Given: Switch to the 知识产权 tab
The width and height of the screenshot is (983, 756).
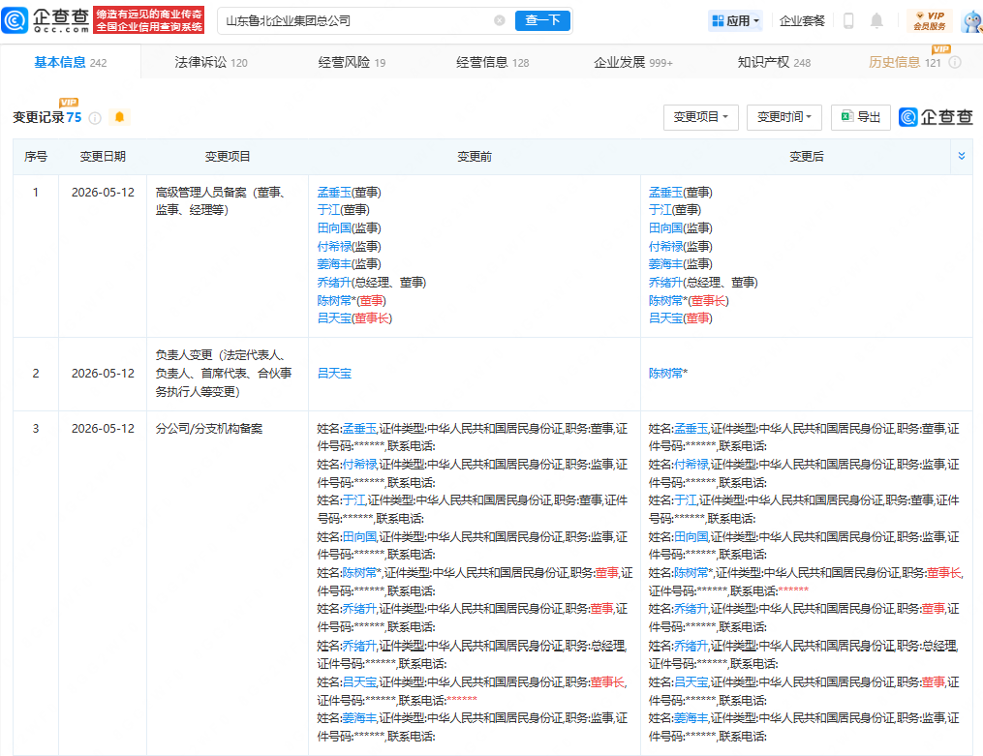Looking at the screenshot, I should pos(774,63).
